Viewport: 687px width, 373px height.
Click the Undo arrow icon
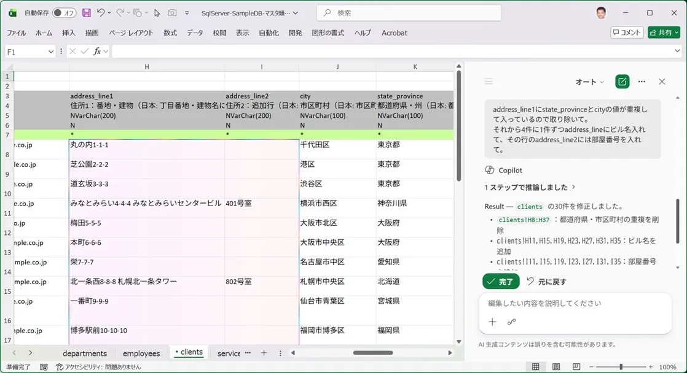101,13
